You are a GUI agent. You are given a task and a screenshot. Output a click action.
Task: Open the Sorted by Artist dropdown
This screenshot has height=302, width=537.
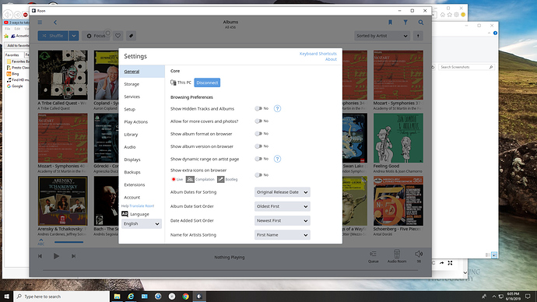[382, 36]
